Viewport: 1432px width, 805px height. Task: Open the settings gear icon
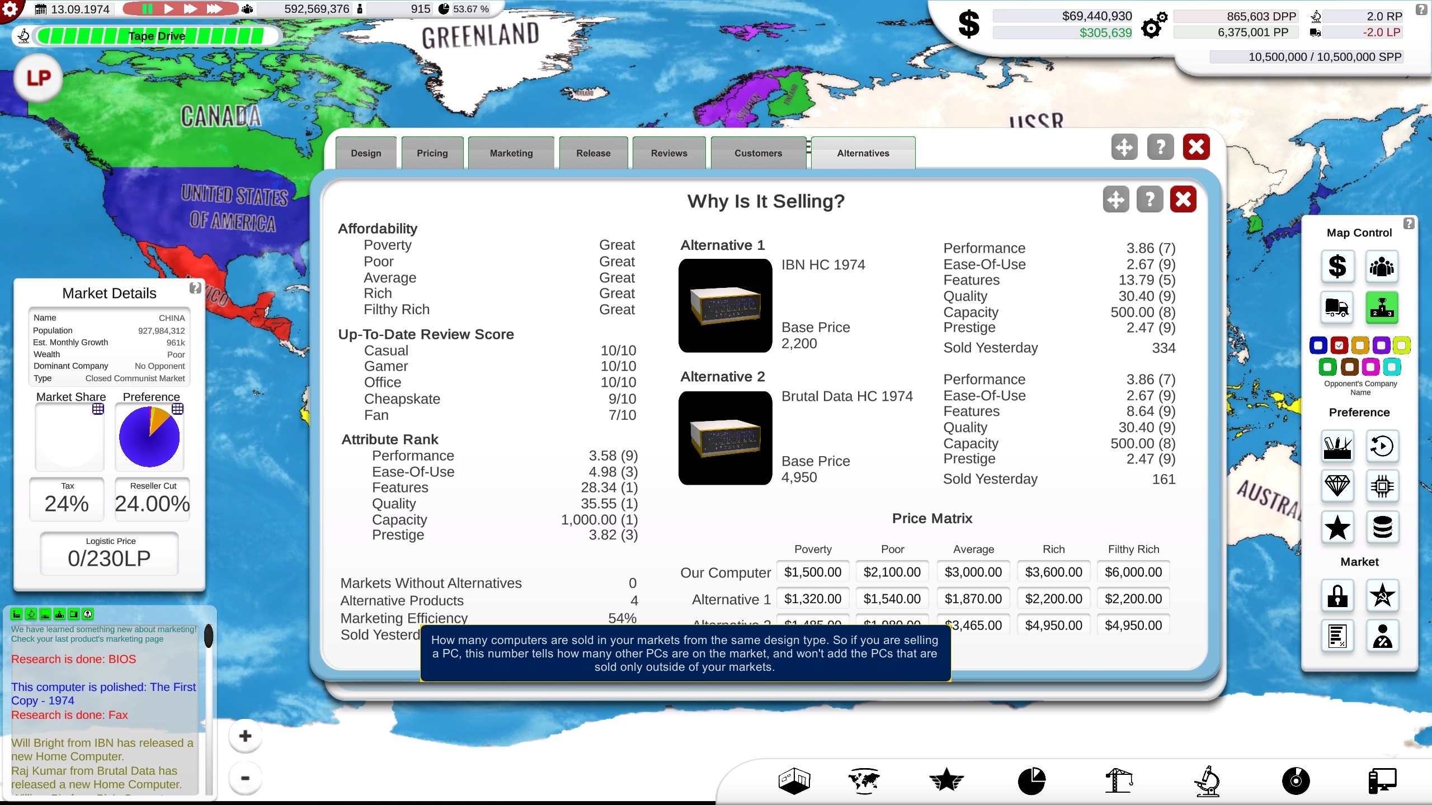(10, 9)
